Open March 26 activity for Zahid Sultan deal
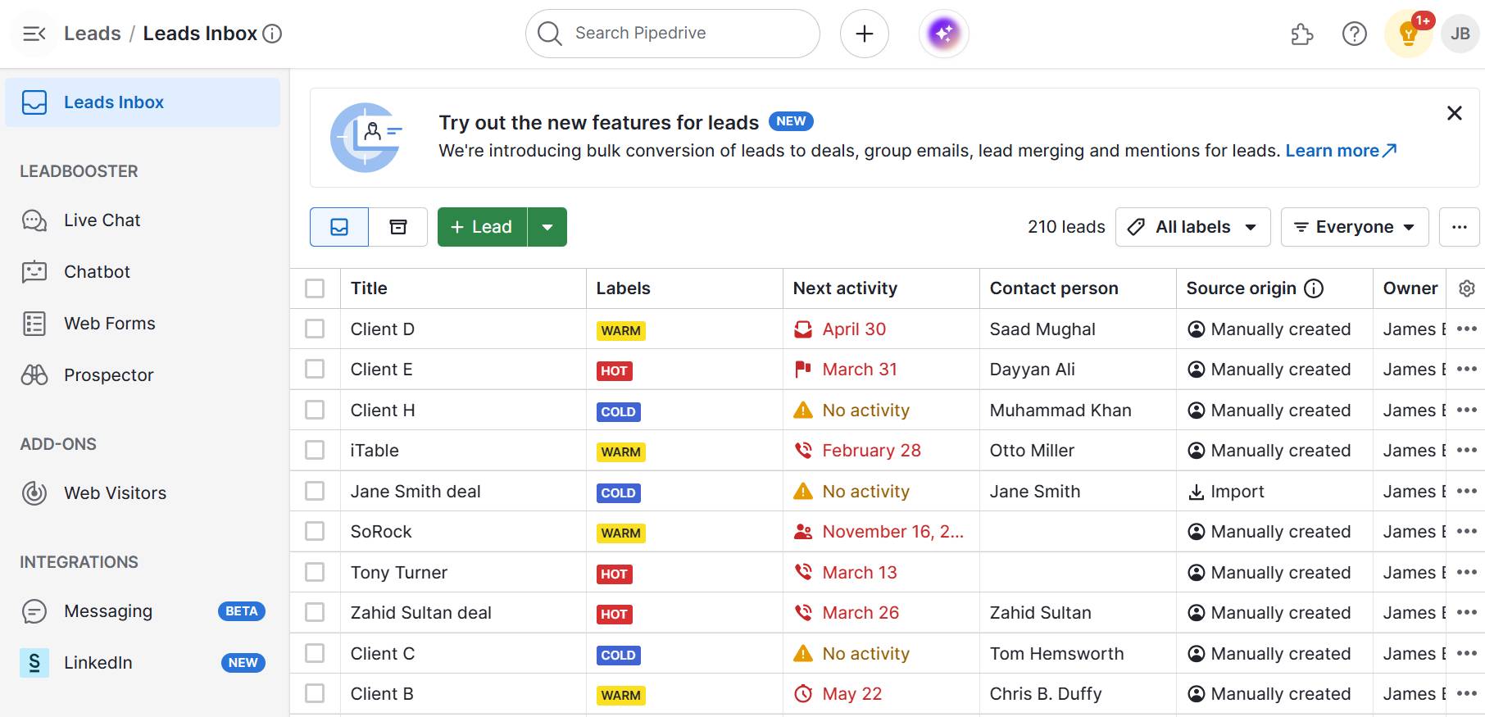 [861, 612]
